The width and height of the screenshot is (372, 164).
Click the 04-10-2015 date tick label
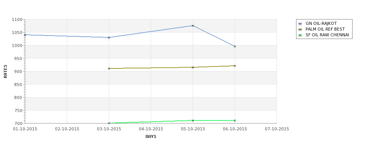(x=151, y=129)
